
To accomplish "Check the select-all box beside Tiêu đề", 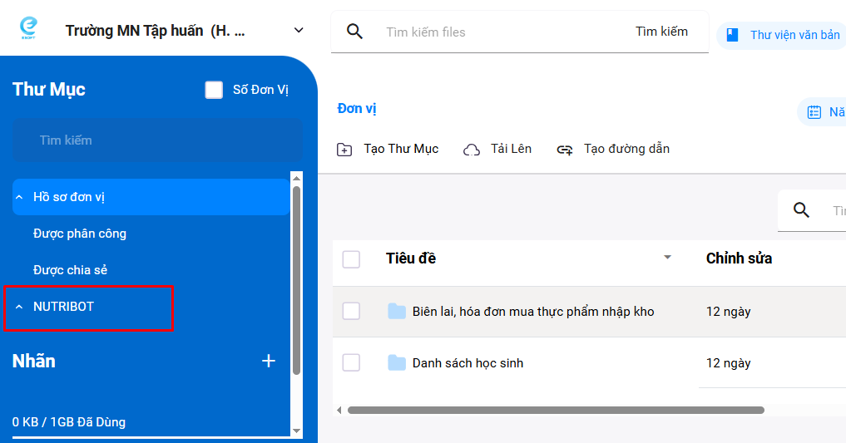I will (351, 259).
